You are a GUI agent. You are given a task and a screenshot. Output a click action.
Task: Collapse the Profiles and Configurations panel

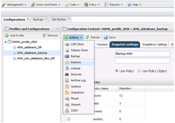57,29
